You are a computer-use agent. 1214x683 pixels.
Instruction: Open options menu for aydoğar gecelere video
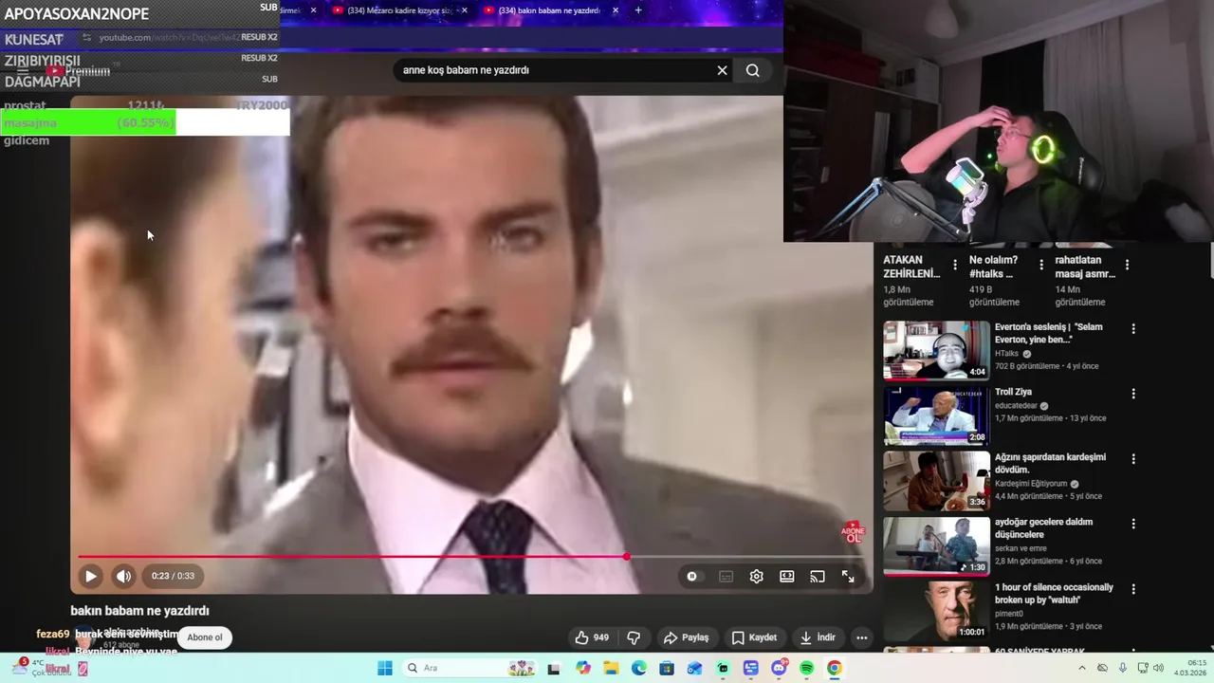point(1132,524)
